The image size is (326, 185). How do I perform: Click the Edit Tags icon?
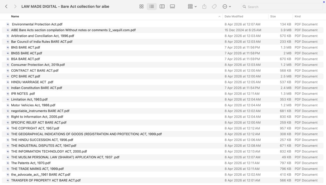tap(214, 7)
